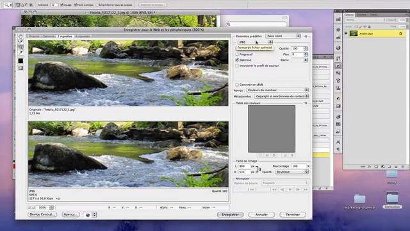Select the Eyedropper tool in dialog toolbox
This screenshot has height=231, width=410.
pyautogui.click(x=20, y=53)
